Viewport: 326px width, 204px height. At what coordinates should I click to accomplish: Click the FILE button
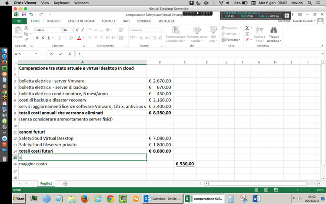19,21
